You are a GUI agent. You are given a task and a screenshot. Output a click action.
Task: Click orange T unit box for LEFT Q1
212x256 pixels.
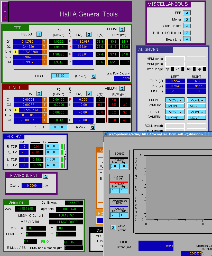coord(44,42)
